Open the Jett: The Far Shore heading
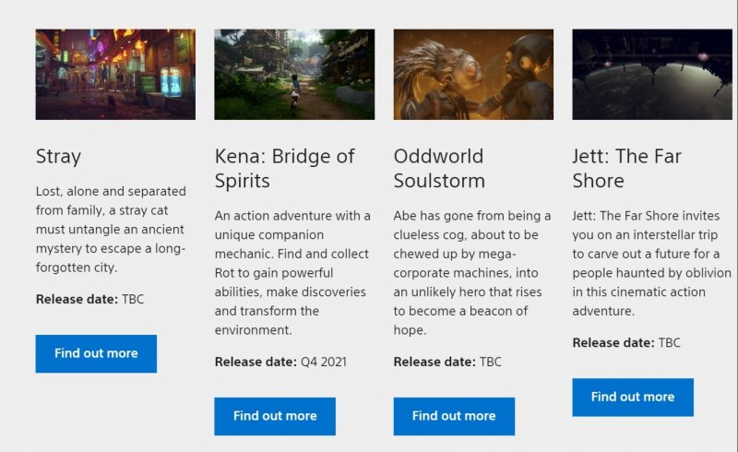738x452 pixels. [626, 168]
